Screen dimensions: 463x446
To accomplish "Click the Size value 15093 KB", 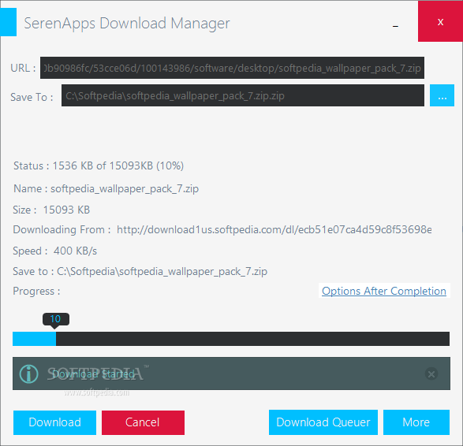I will (66, 210).
